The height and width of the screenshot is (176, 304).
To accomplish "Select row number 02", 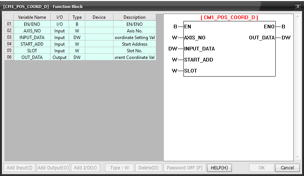I will [9, 31].
